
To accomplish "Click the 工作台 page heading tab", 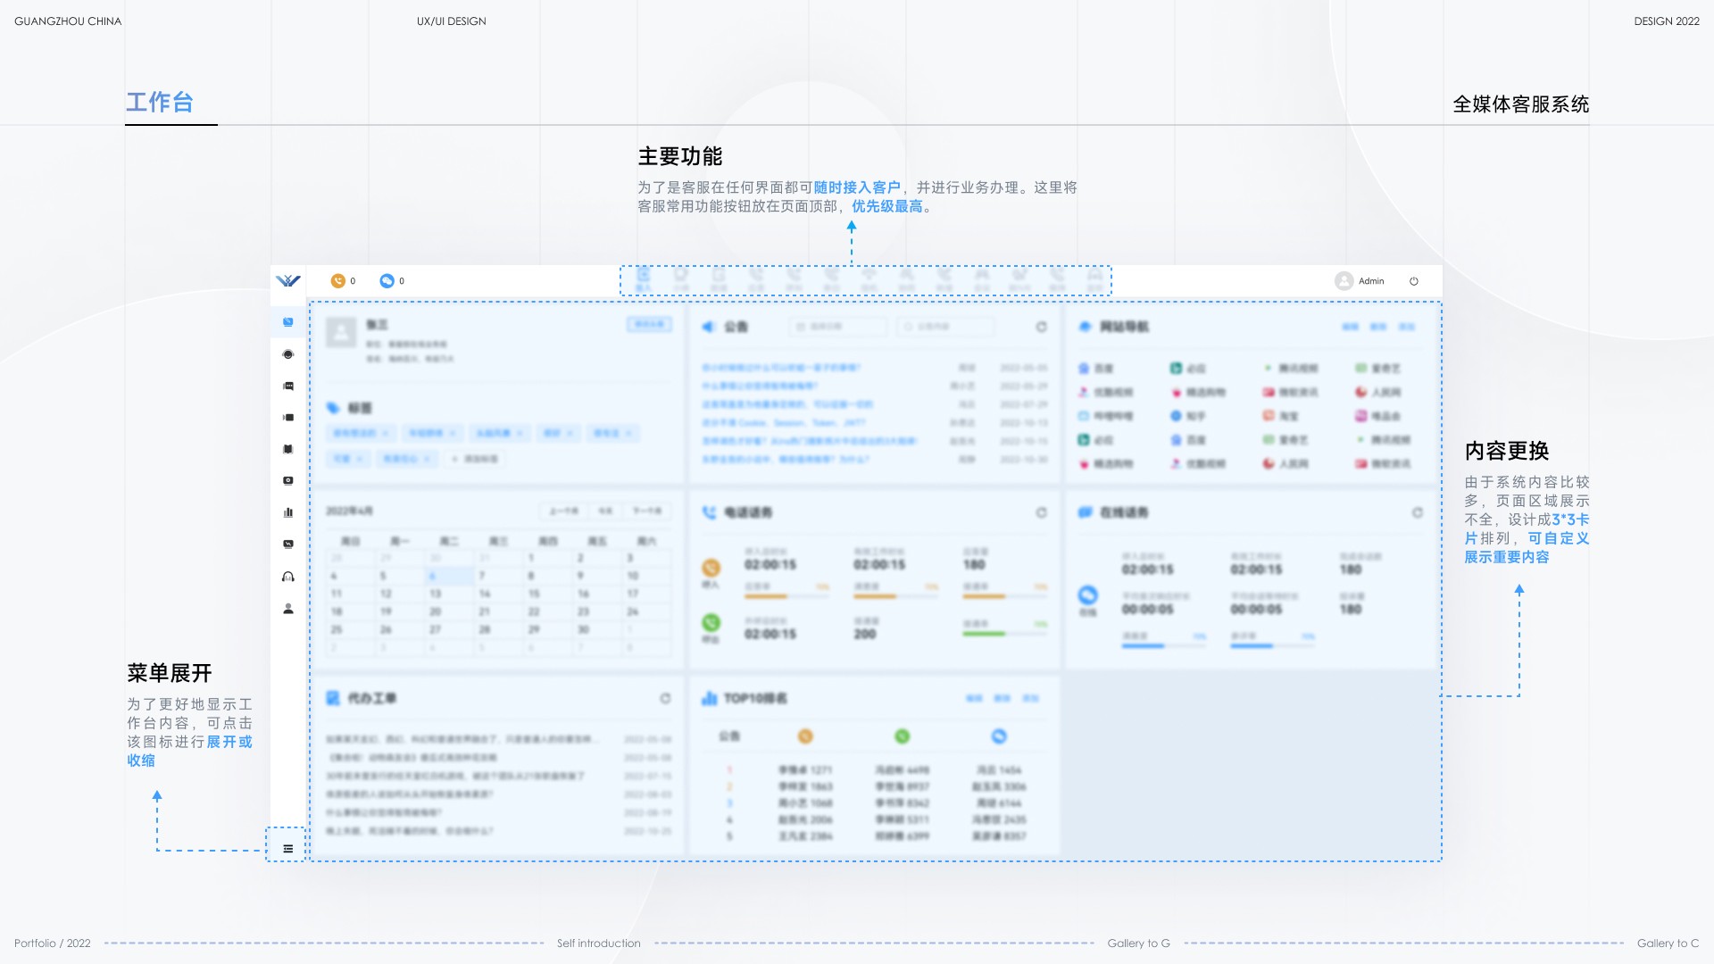I will [160, 103].
